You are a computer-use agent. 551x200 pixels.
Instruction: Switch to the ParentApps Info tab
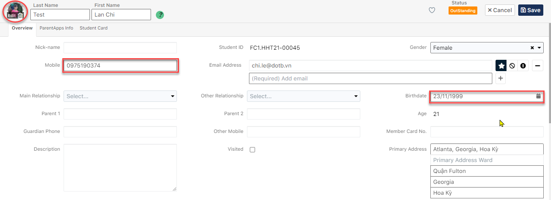(56, 28)
